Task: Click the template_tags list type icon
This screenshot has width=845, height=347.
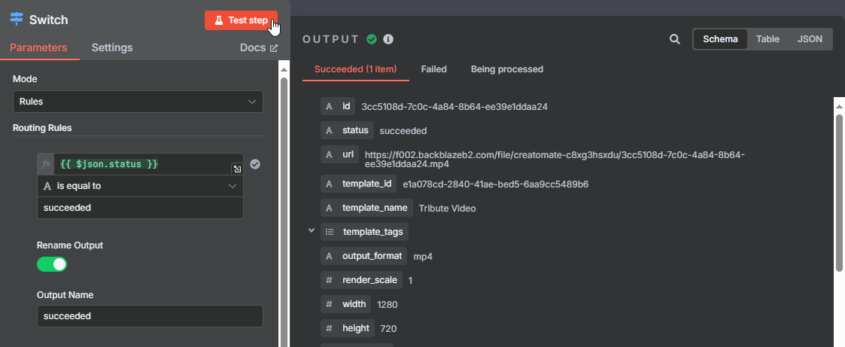Action: (330, 233)
